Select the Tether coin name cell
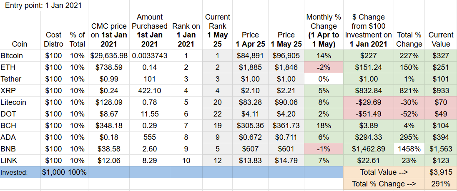 coord(20,79)
